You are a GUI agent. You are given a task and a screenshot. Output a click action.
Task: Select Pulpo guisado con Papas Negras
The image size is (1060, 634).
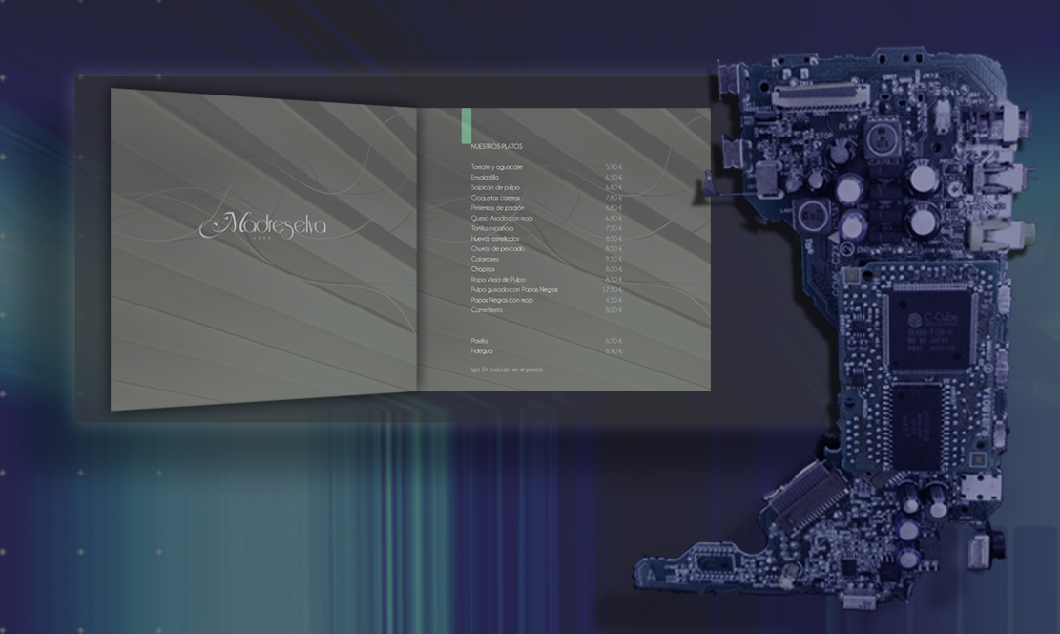(x=514, y=289)
